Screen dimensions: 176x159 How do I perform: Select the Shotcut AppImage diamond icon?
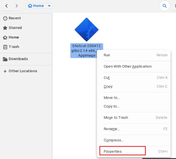(x=87, y=30)
